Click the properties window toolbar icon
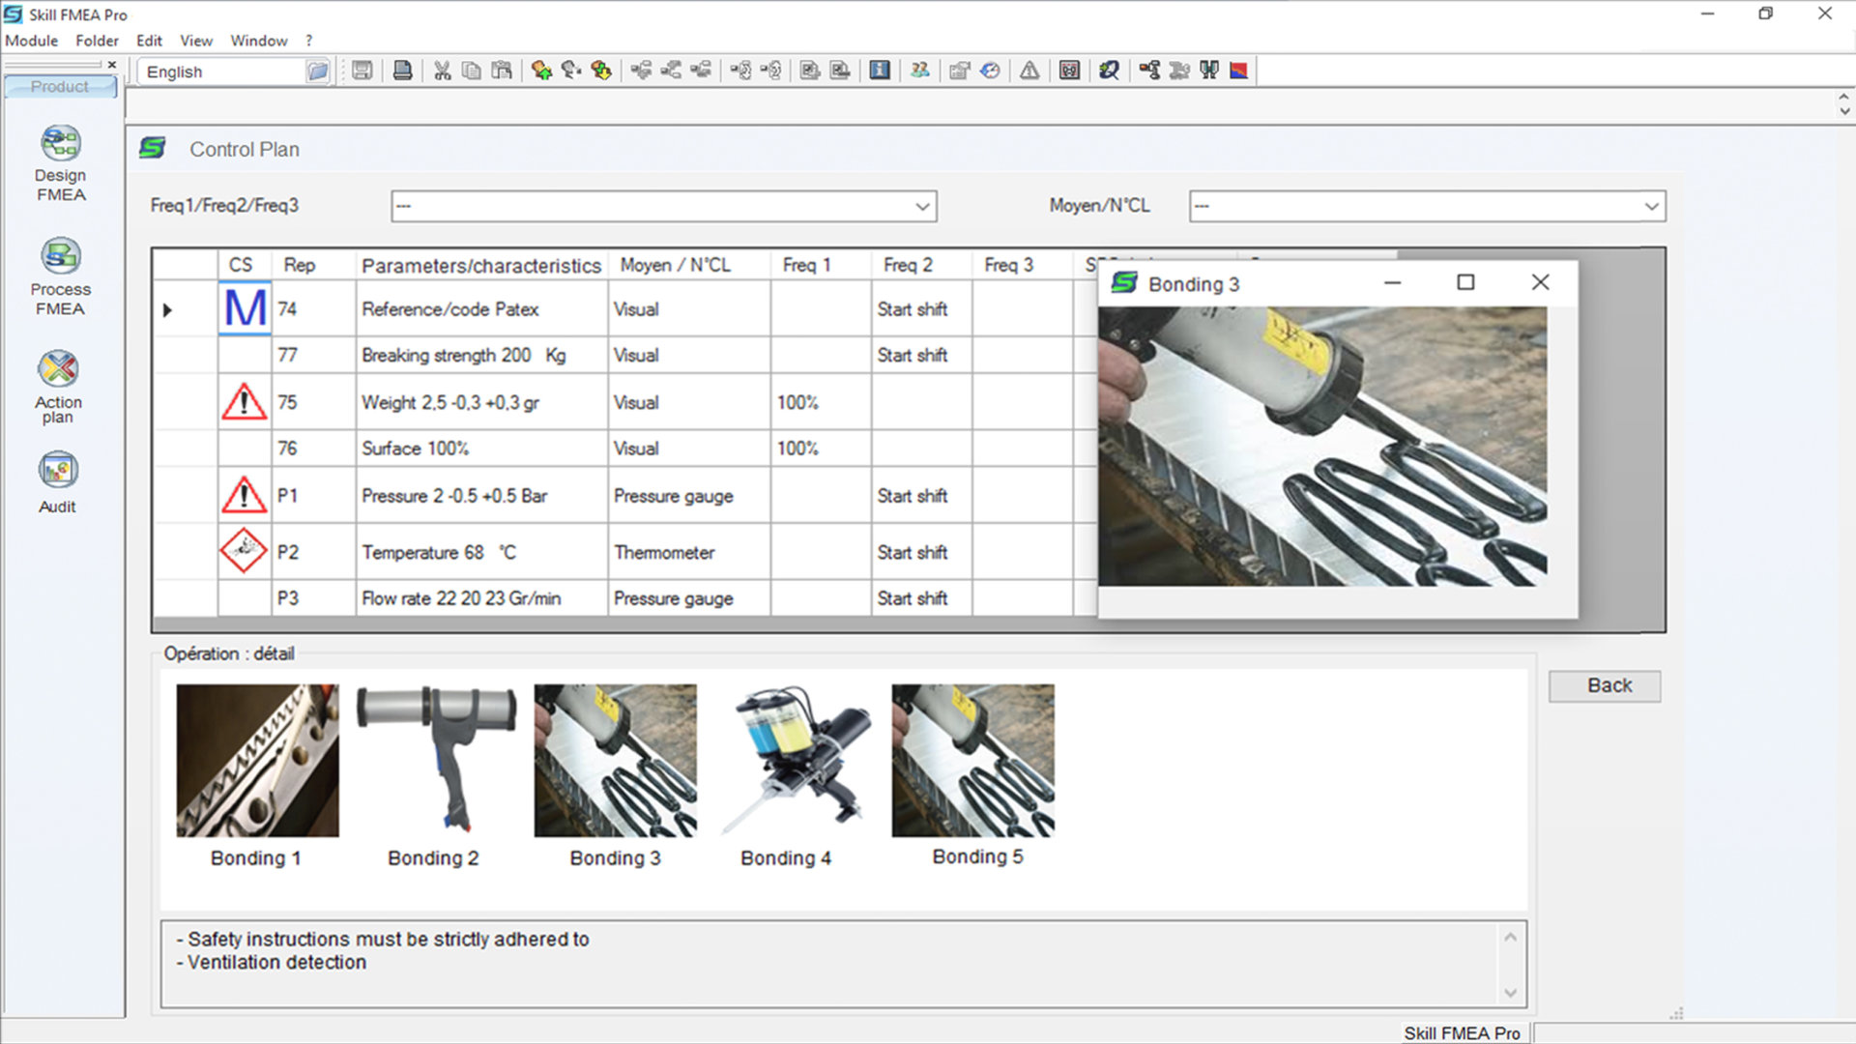This screenshot has height=1044, width=1856. 959,71
